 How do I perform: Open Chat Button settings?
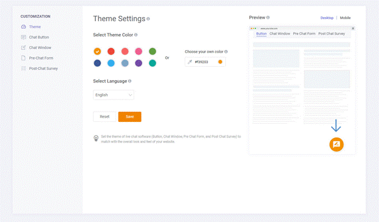pos(39,37)
